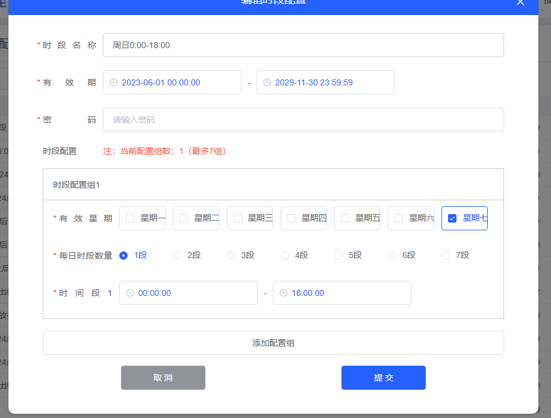Viewport: 551px width, 418px height.
Task: Open time picker icon for 18:00:00 end time
Action: point(283,293)
